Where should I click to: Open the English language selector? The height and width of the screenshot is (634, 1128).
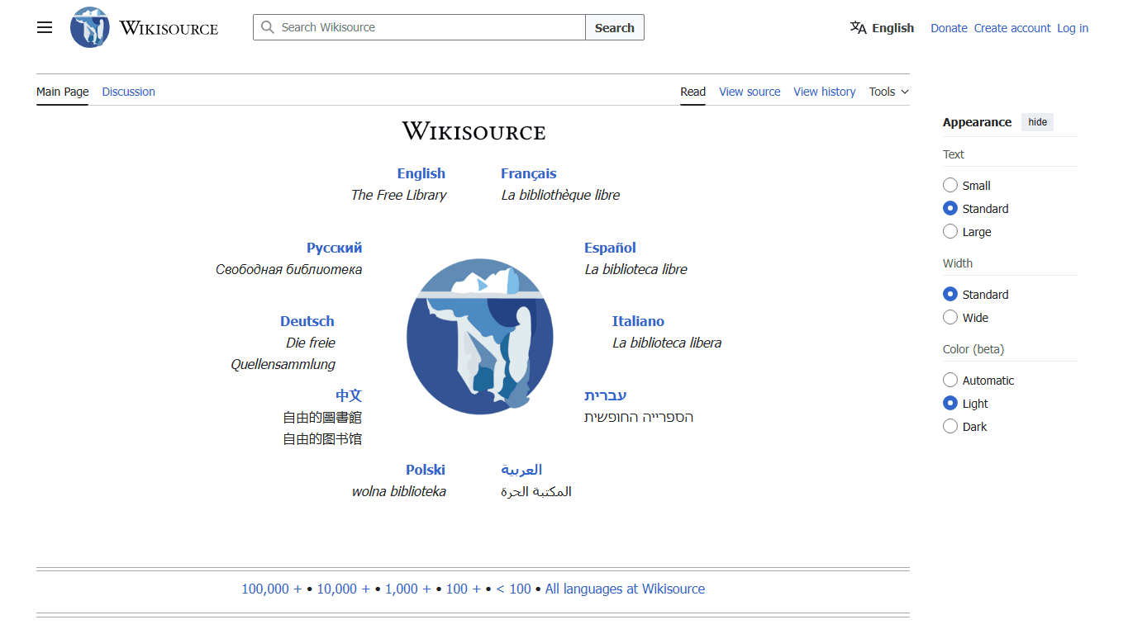tap(882, 27)
